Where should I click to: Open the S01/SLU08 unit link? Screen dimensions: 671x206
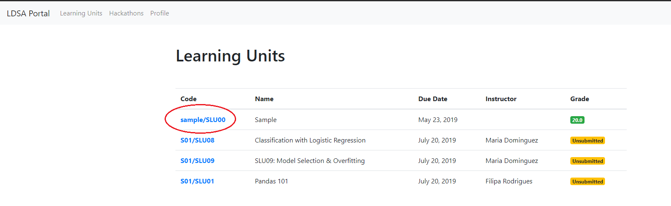pyautogui.click(x=197, y=140)
